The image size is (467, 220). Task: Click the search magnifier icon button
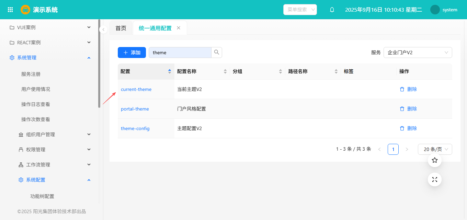[217, 53]
